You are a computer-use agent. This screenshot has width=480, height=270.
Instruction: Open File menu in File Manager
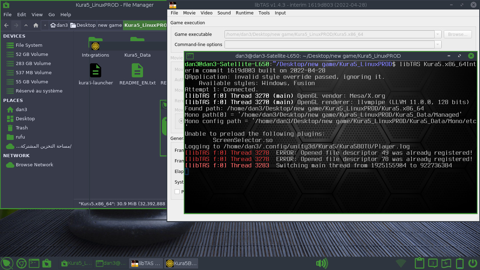pos(7,15)
